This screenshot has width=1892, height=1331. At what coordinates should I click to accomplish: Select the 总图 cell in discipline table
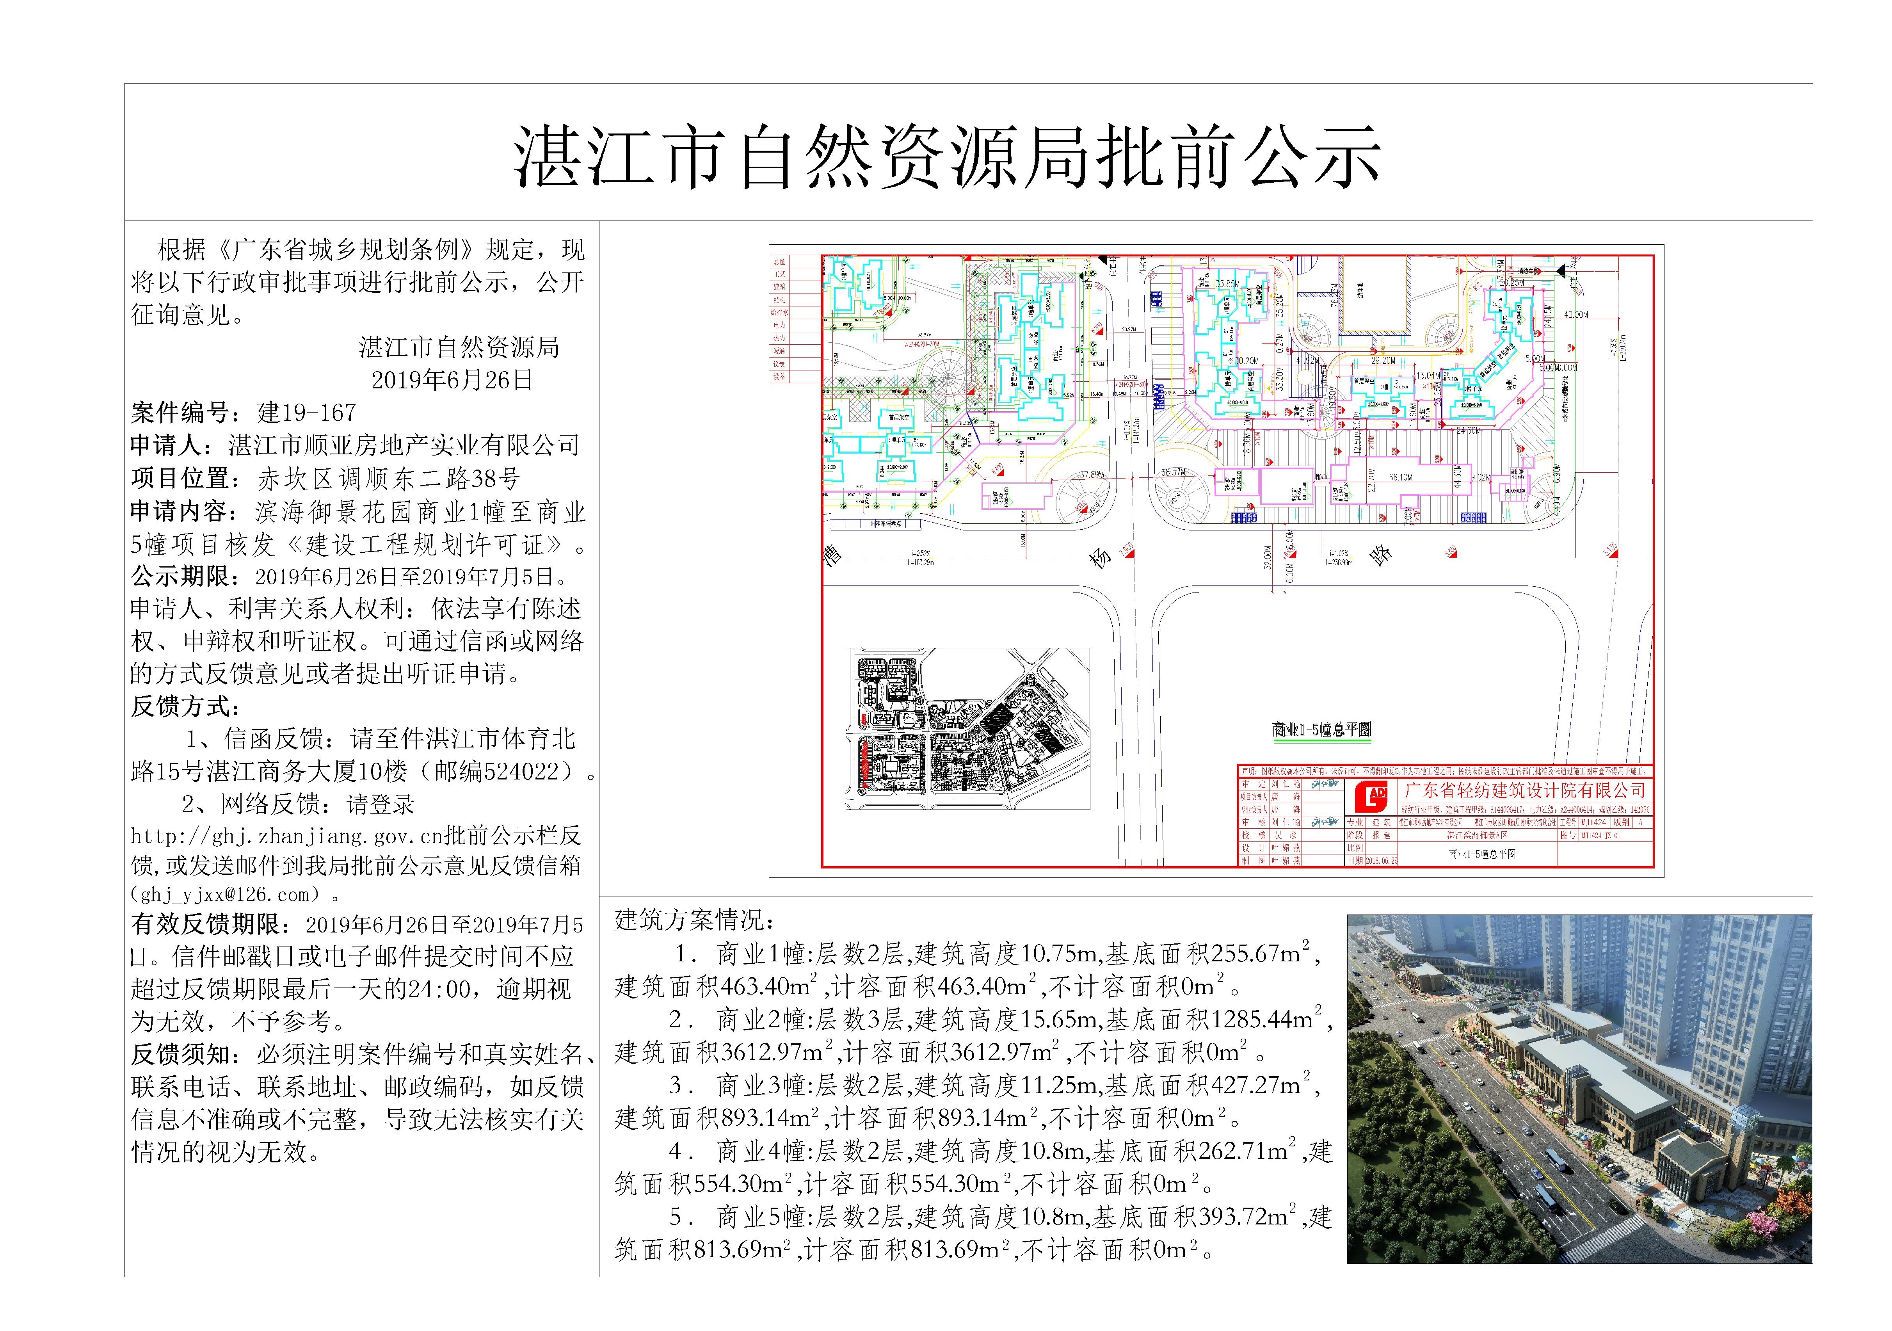tap(779, 262)
